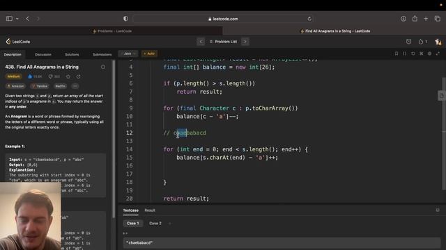Switch to the Problems - LeetCode tab
Image resolution: width=446 pixels, height=250 pixels.
(111, 31)
